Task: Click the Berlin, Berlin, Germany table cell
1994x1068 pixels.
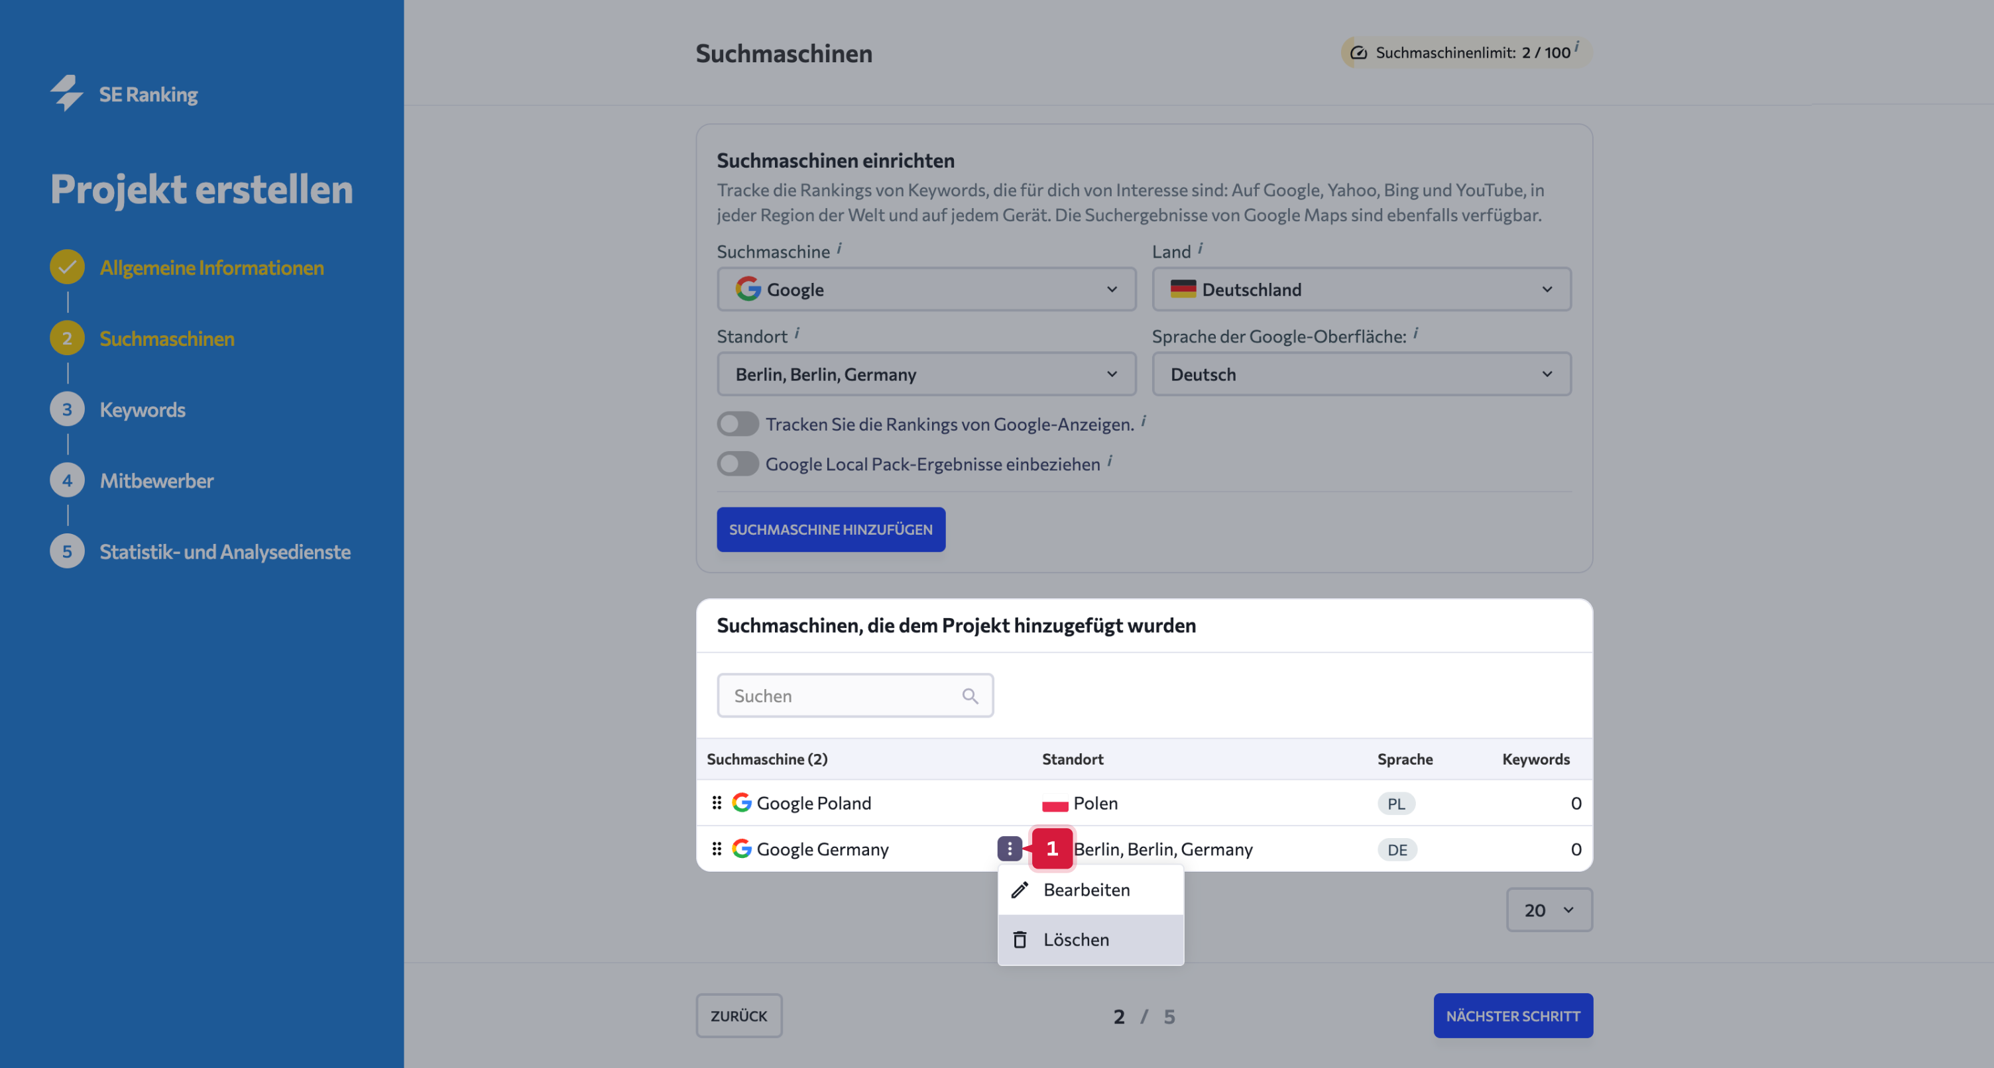Action: point(1163,849)
